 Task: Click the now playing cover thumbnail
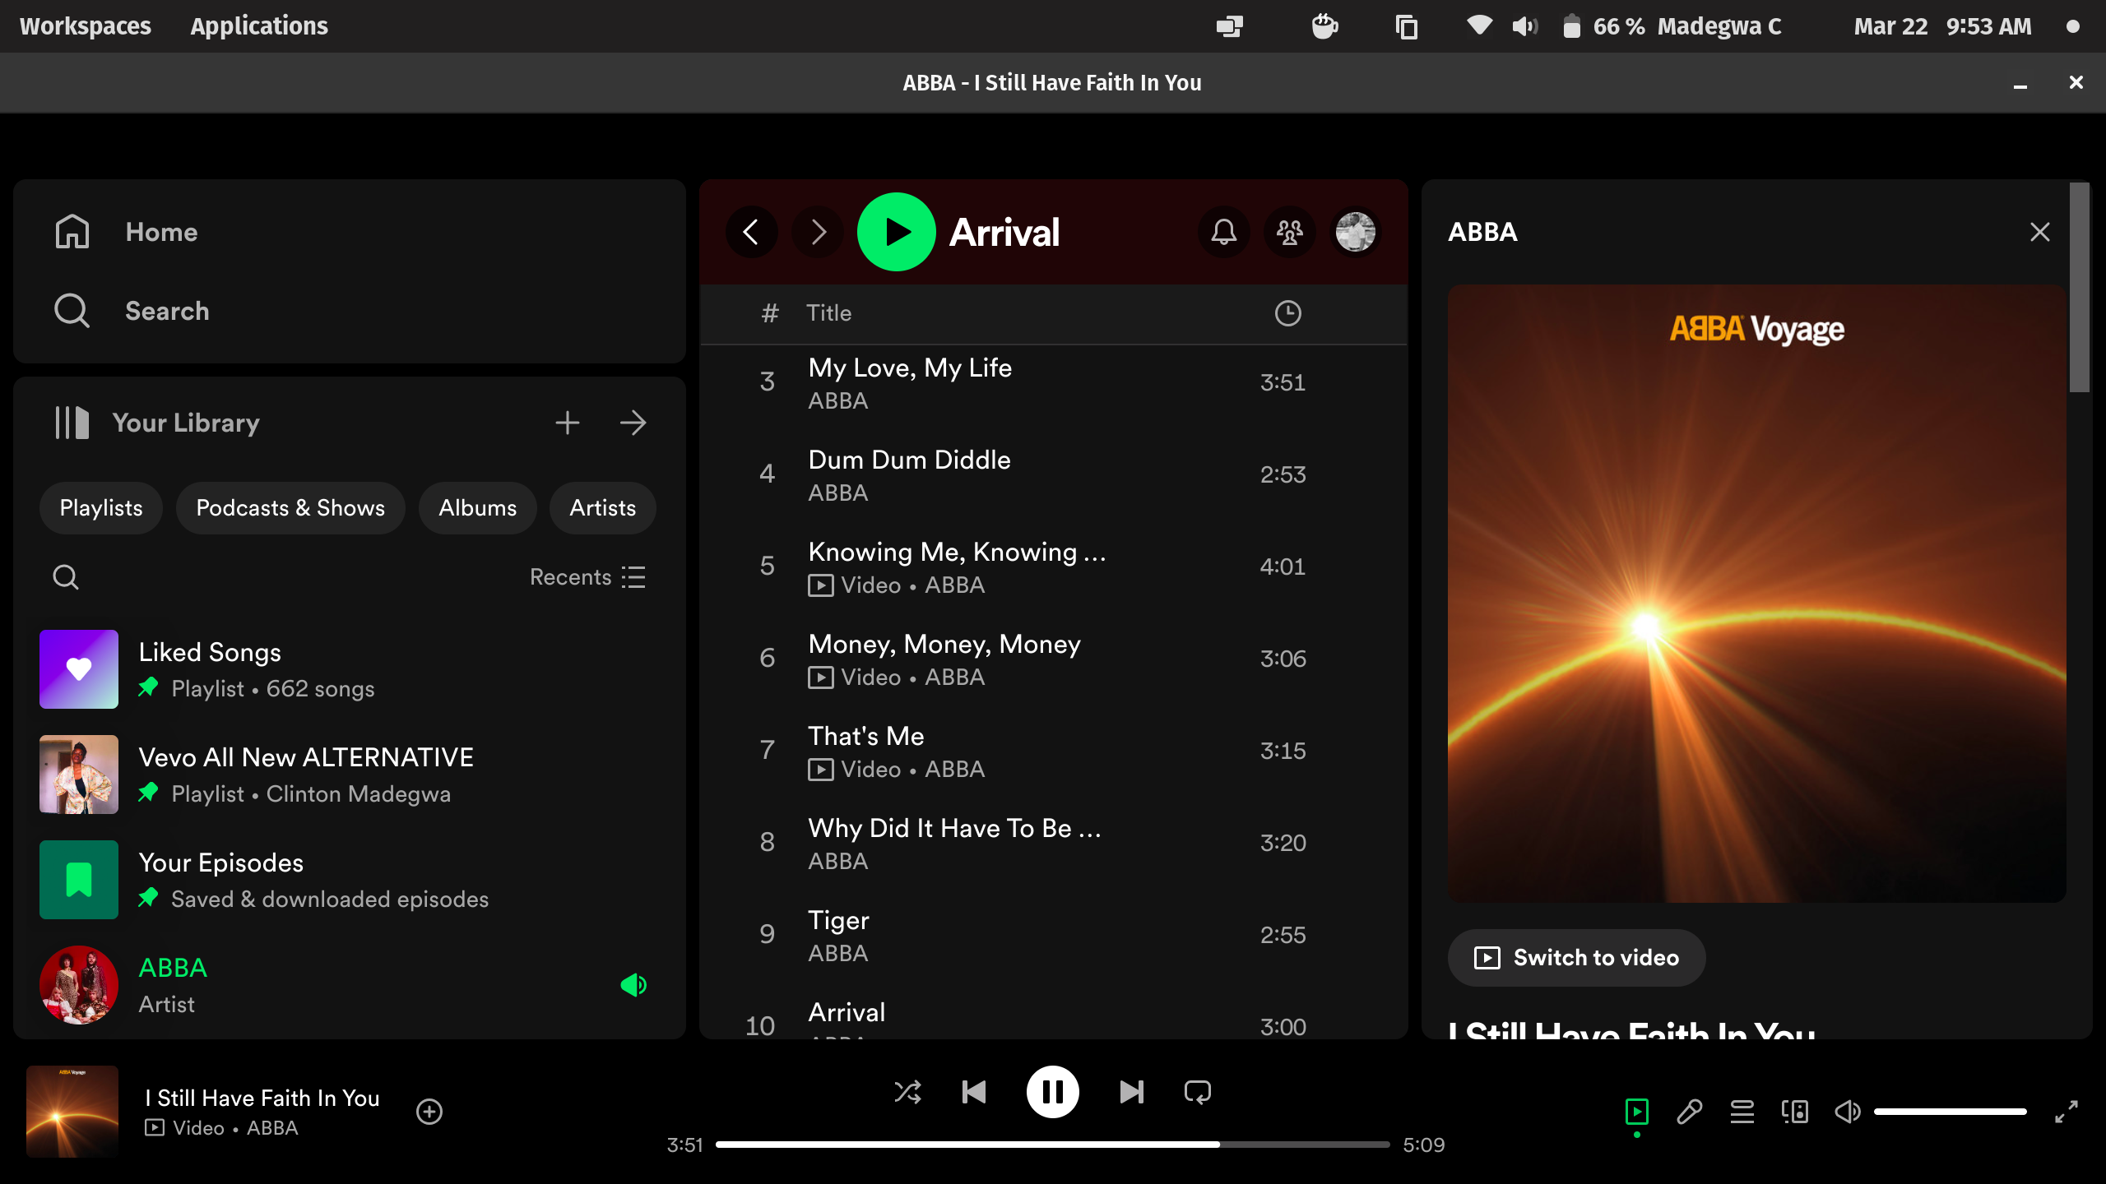72,1112
